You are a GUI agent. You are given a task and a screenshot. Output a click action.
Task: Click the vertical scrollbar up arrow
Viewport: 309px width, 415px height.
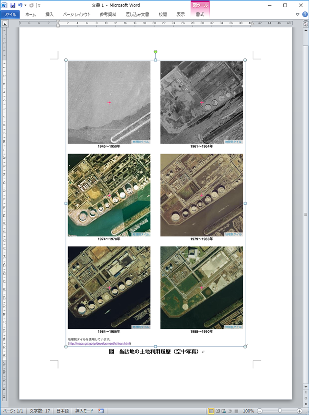pyautogui.click(x=306, y=29)
